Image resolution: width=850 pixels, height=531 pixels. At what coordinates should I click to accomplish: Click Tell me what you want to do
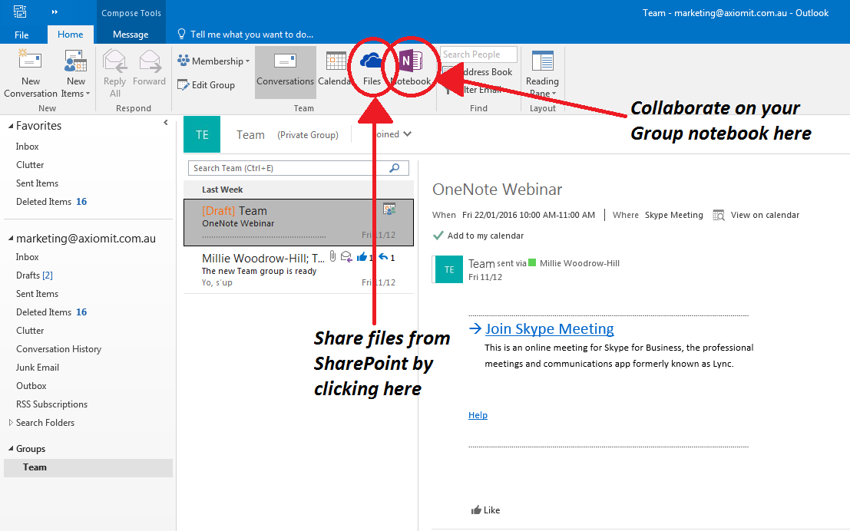pyautogui.click(x=246, y=35)
